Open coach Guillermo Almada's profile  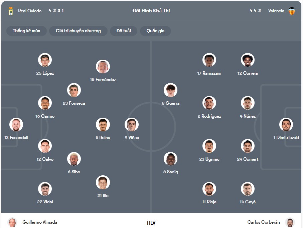(40, 222)
